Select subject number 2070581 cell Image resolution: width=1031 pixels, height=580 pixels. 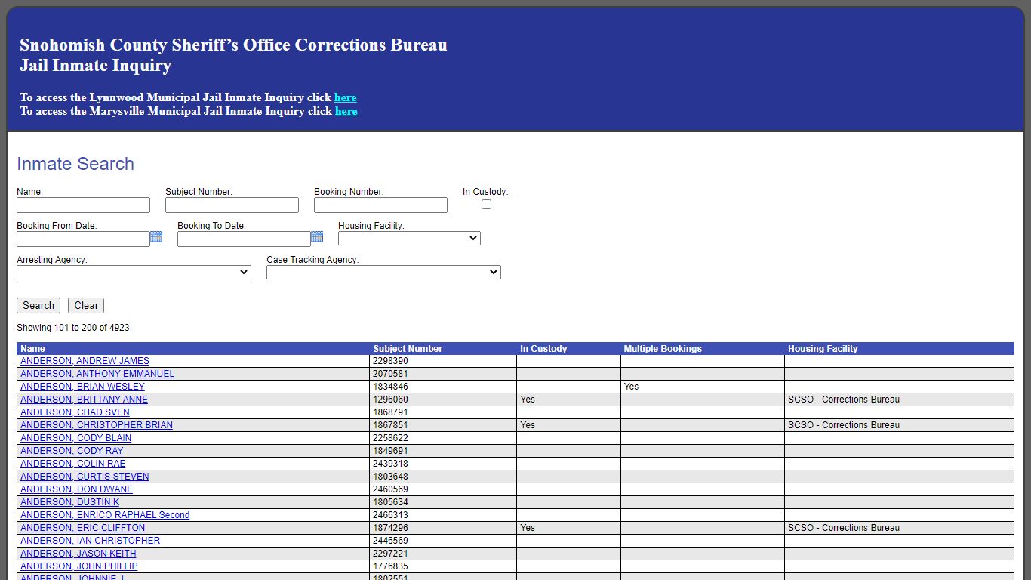(443, 374)
